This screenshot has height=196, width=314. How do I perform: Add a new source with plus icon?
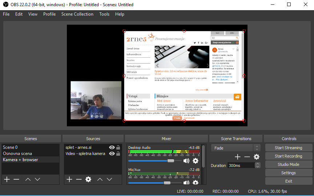[x=69, y=179]
